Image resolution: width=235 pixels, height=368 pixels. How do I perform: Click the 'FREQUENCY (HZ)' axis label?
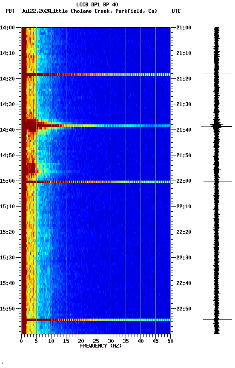pos(101,346)
